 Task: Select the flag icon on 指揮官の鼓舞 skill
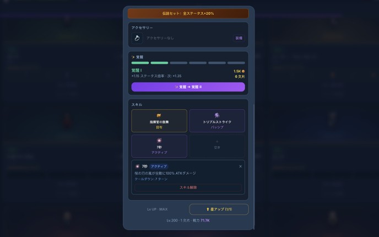pos(159,115)
